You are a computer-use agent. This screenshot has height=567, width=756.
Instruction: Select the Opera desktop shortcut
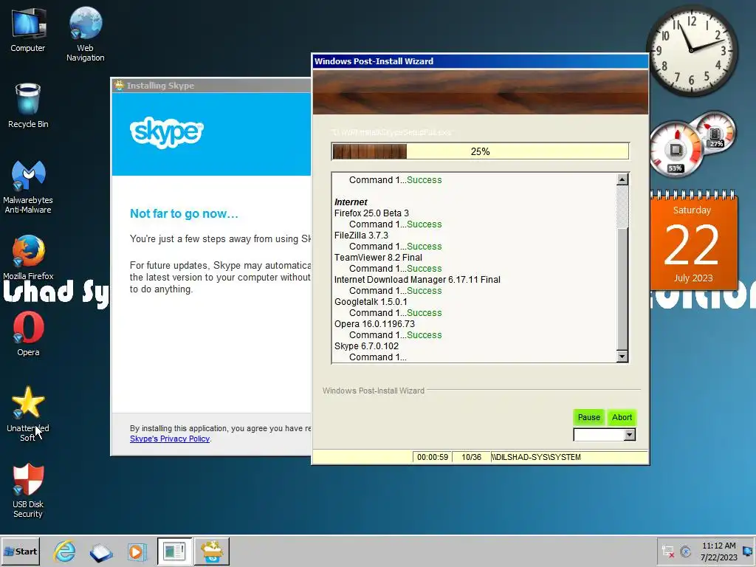pos(28,334)
